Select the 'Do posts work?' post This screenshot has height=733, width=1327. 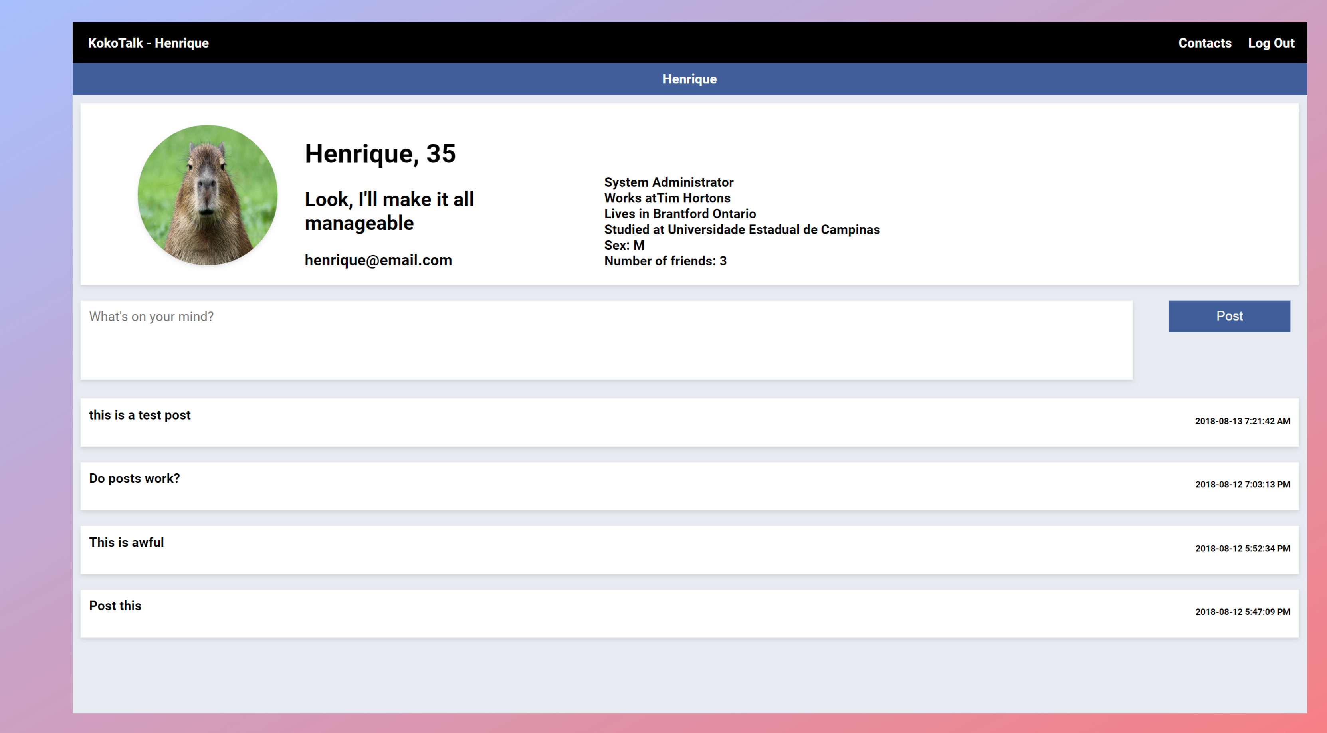click(135, 479)
